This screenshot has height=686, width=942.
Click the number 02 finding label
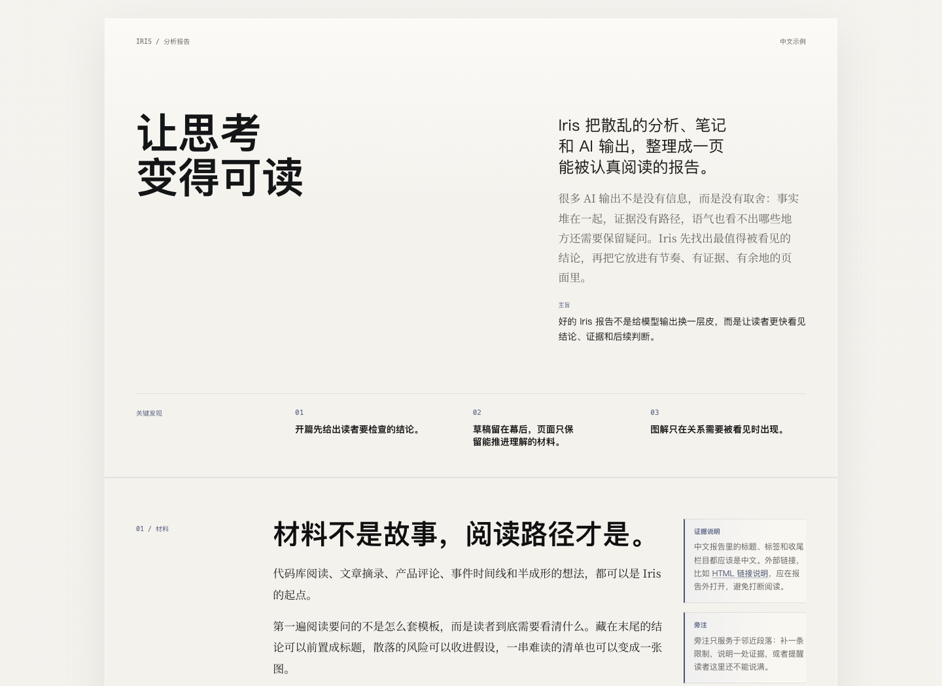click(477, 412)
